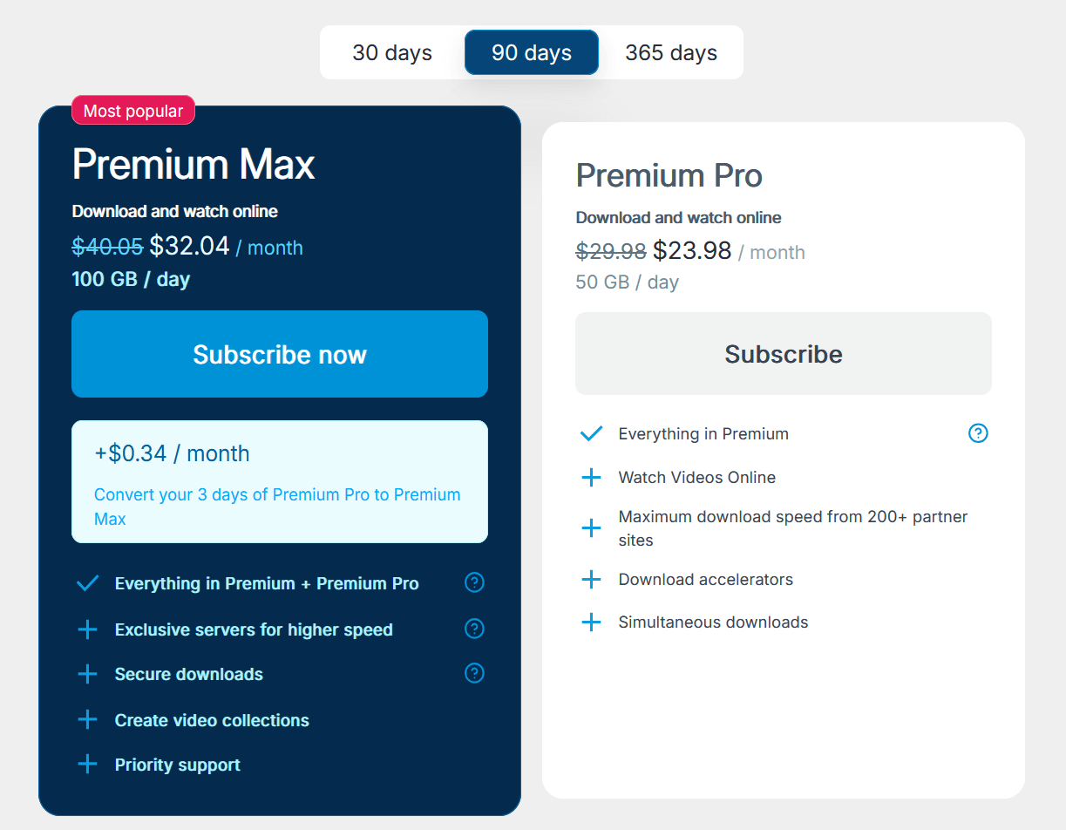The image size is (1066, 830).
Task: Click plus icon beside Priority support
Action: [87, 765]
